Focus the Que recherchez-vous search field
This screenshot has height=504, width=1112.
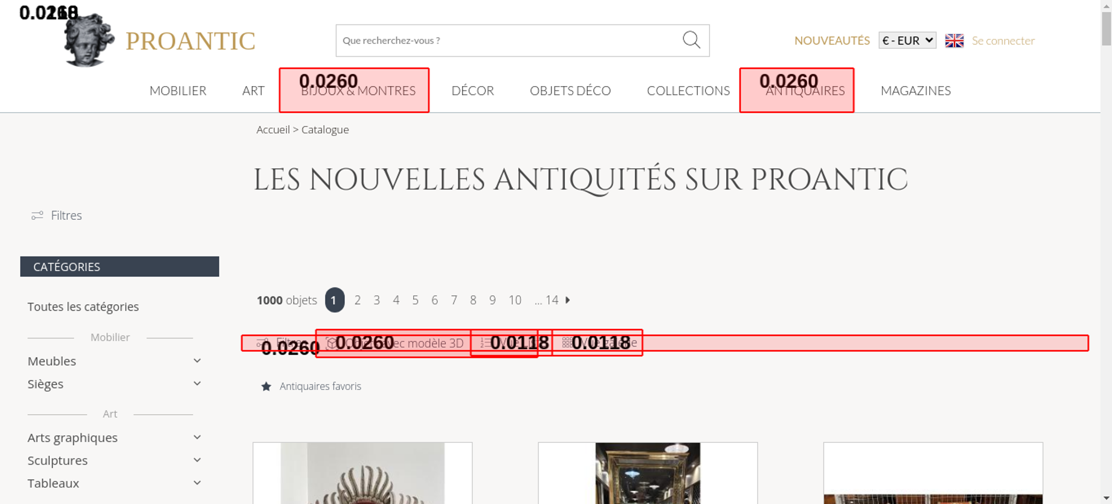pyautogui.click(x=506, y=41)
